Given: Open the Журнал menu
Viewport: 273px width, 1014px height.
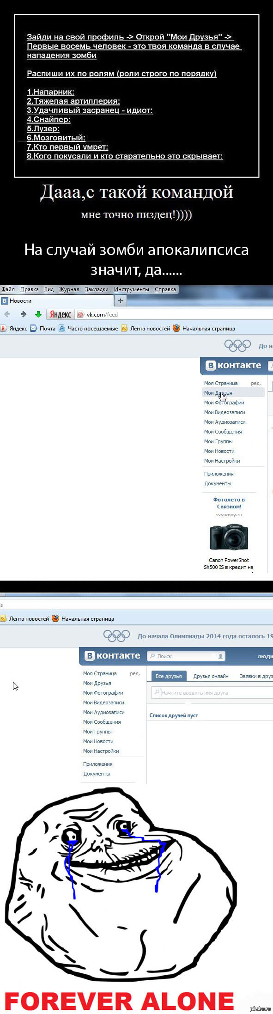Looking at the screenshot, I should tap(69, 289).
